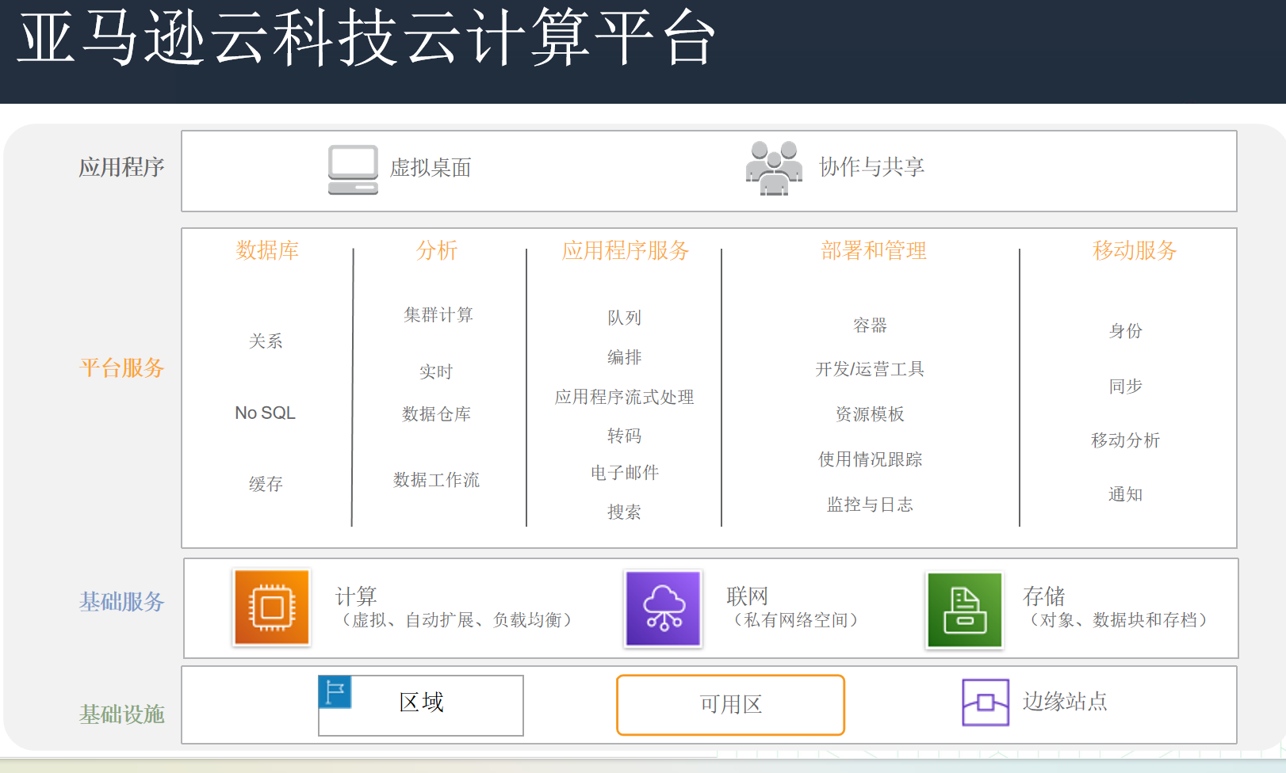Select the 数据库 column heading
The width and height of the screenshot is (1286, 773).
(x=267, y=250)
